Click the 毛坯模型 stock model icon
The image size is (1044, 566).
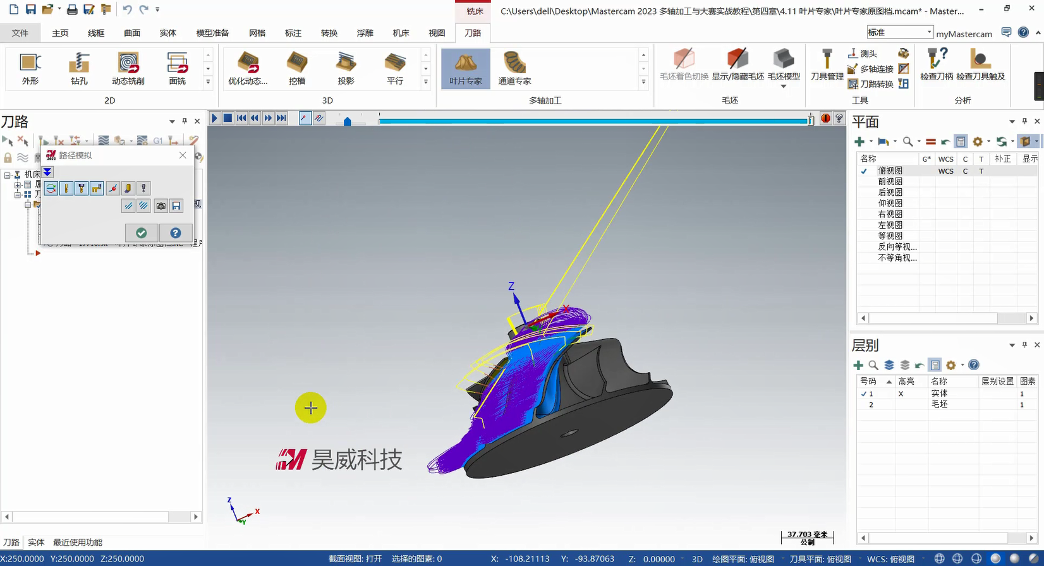coord(784,65)
